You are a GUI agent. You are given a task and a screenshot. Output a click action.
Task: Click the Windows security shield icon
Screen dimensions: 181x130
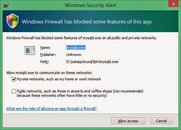click(x=12, y=21)
